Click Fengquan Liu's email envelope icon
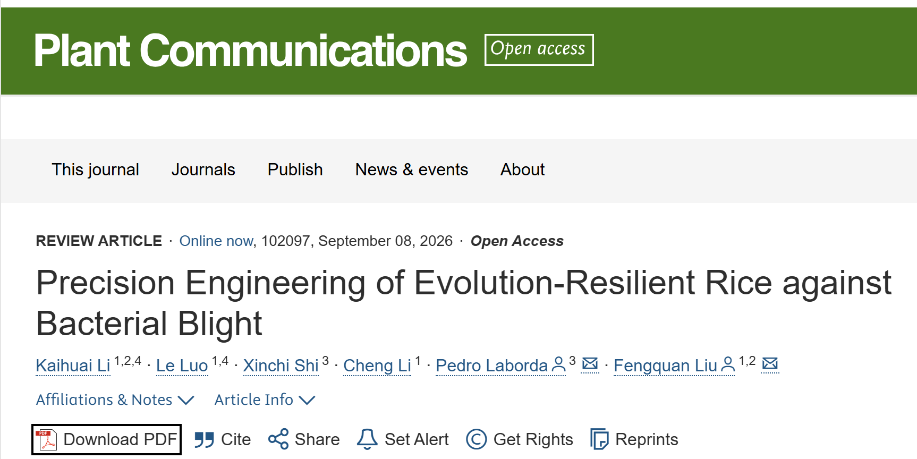 770,364
